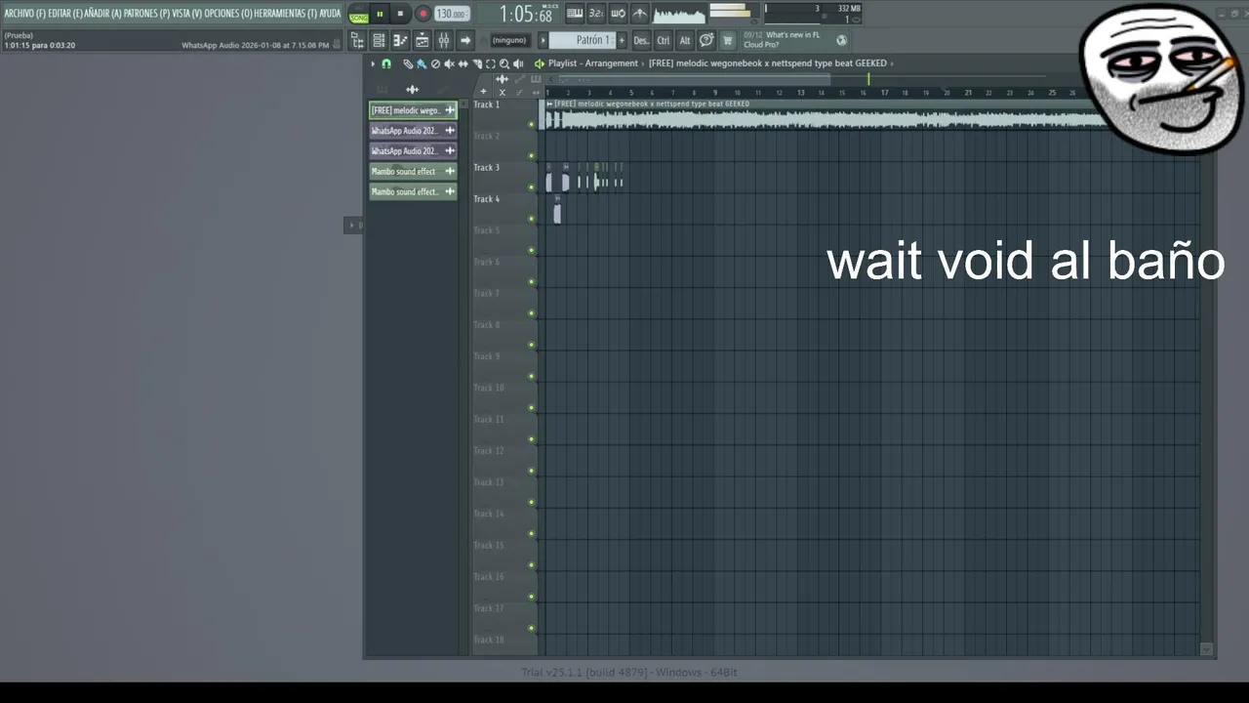
Task: Toggle typing keyboard to piano icon
Action: pos(575,14)
